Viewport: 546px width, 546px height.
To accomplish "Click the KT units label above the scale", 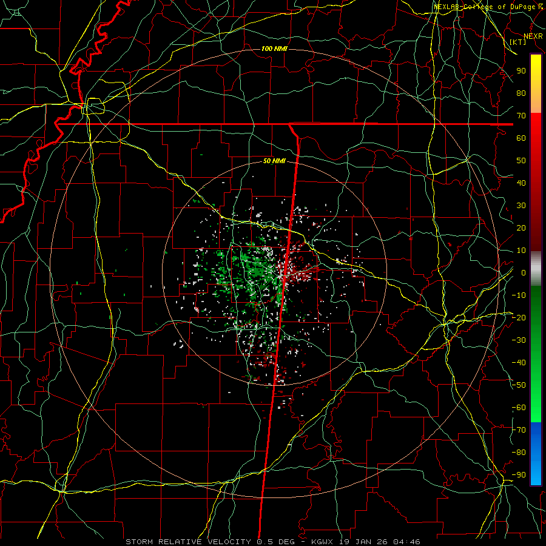I will click(x=518, y=42).
